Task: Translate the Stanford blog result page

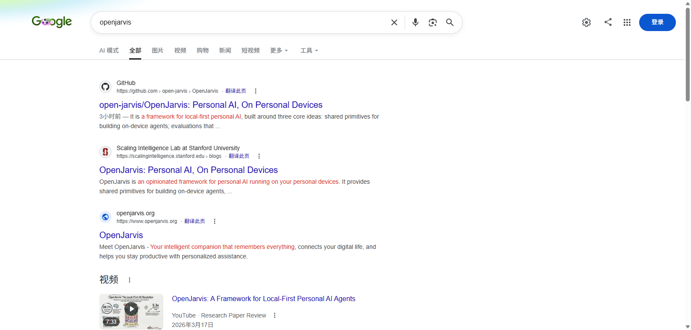Action: click(x=239, y=156)
